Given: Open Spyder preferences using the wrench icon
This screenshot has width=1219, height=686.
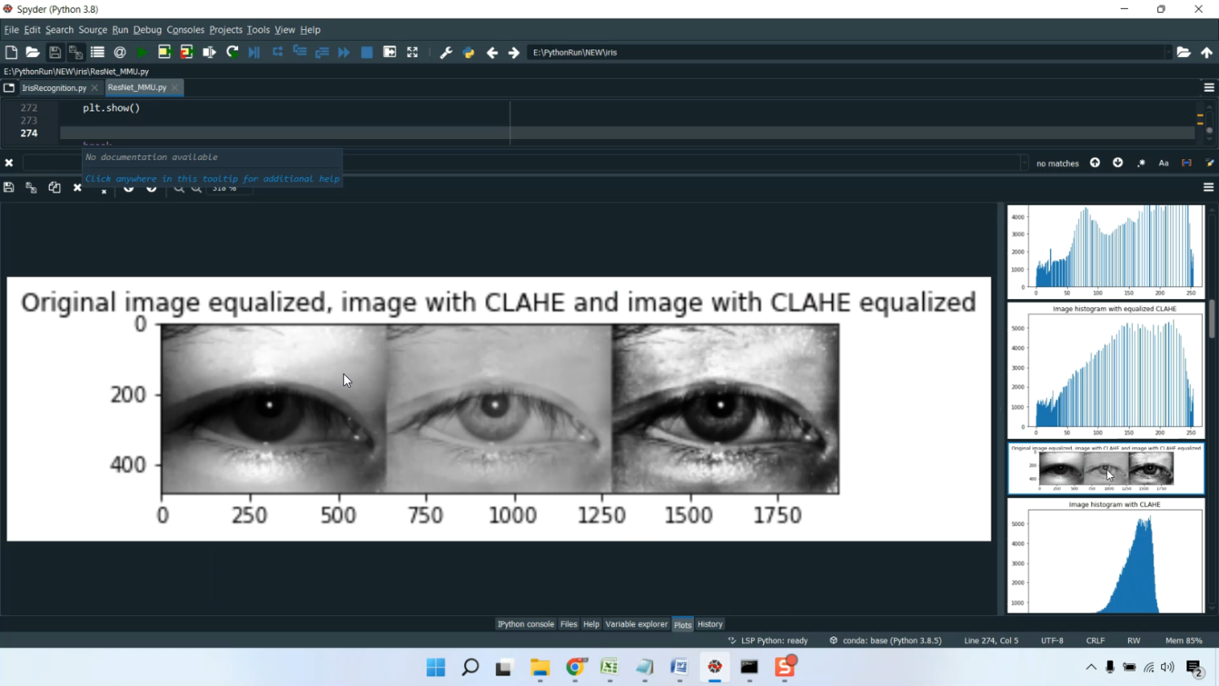Looking at the screenshot, I should [446, 51].
